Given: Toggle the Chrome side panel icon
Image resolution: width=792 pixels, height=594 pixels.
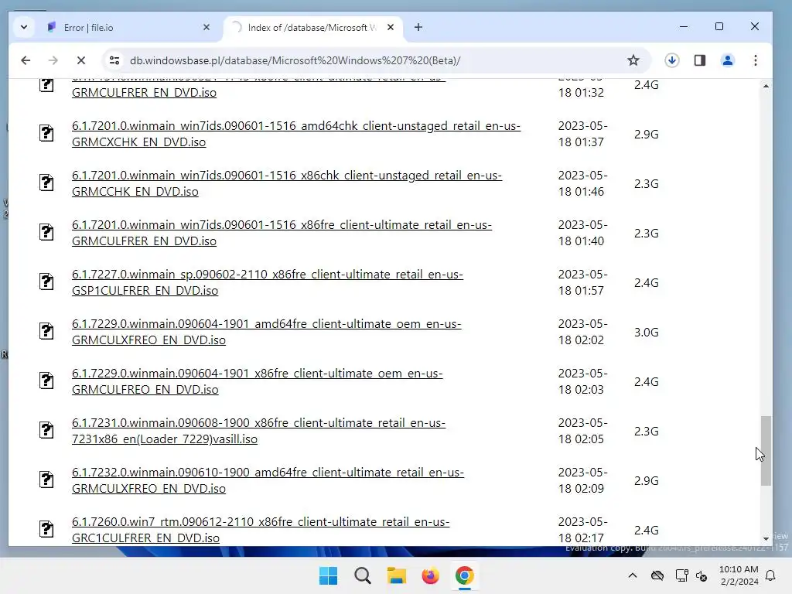Looking at the screenshot, I should [699, 60].
